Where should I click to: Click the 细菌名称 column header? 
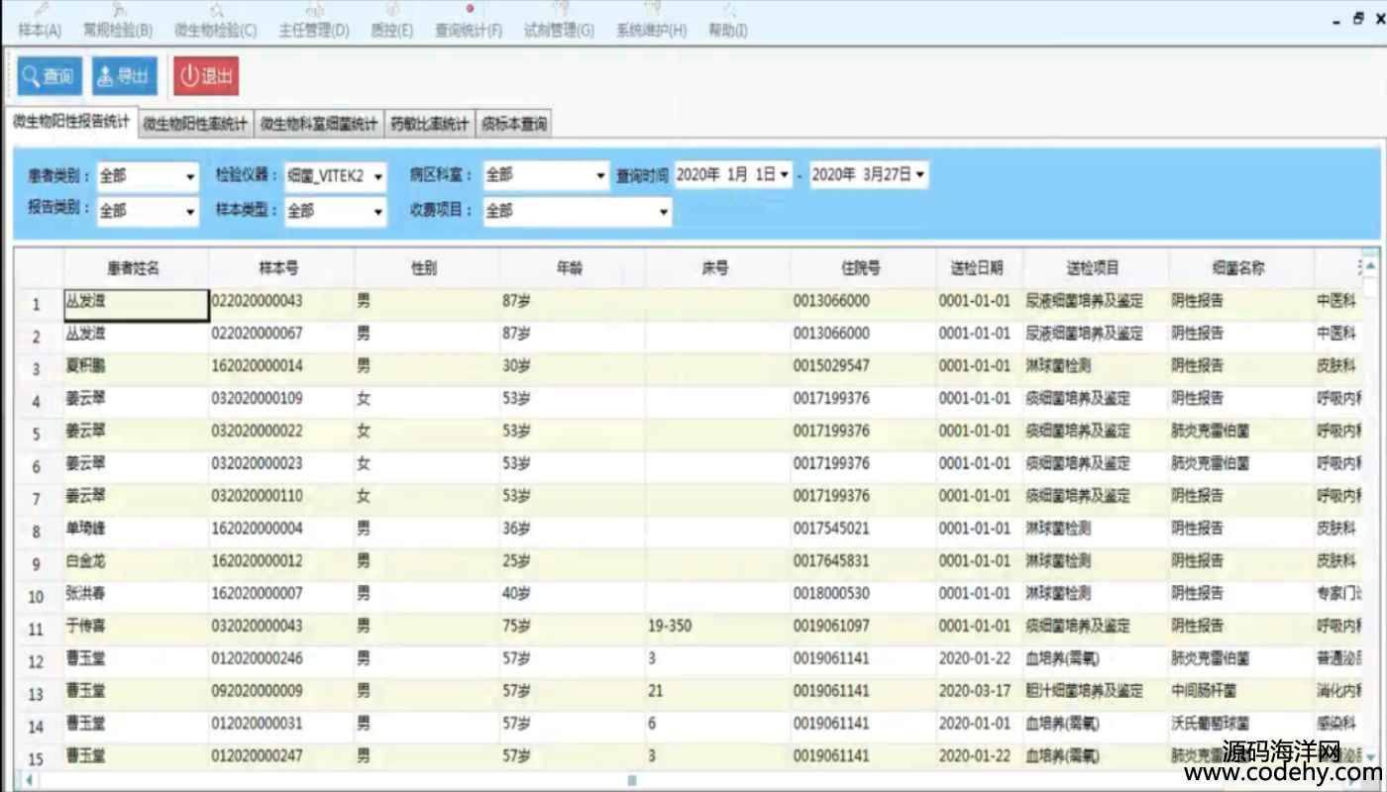(x=1241, y=268)
